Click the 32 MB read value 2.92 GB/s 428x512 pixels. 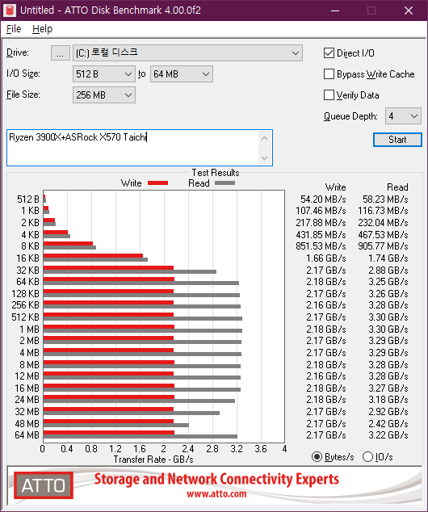pyautogui.click(x=388, y=411)
